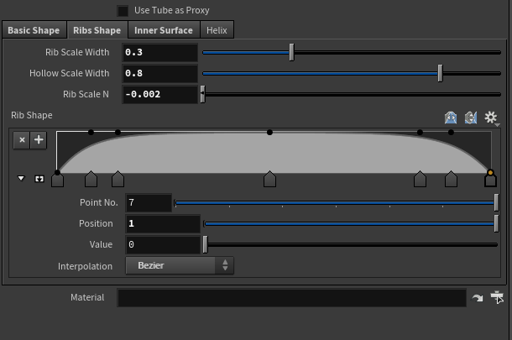Collapse the Rib Shape ramp controls triangle
The height and width of the screenshot is (340, 512).
[22, 179]
